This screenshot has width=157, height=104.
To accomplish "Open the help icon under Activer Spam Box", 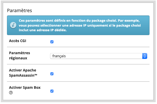I will click(11, 93).
